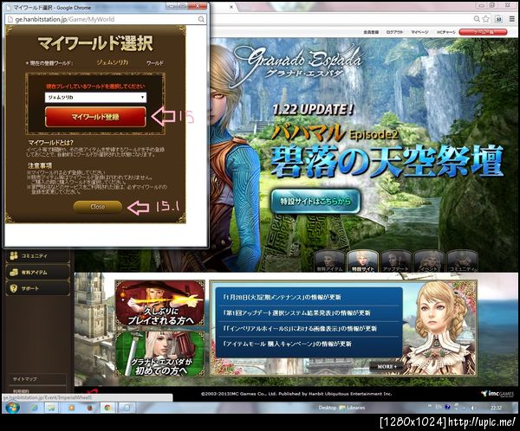Click the zoom magnifier icon in main Chrome toolbar
This screenshot has height=431, width=520.
(477, 19)
